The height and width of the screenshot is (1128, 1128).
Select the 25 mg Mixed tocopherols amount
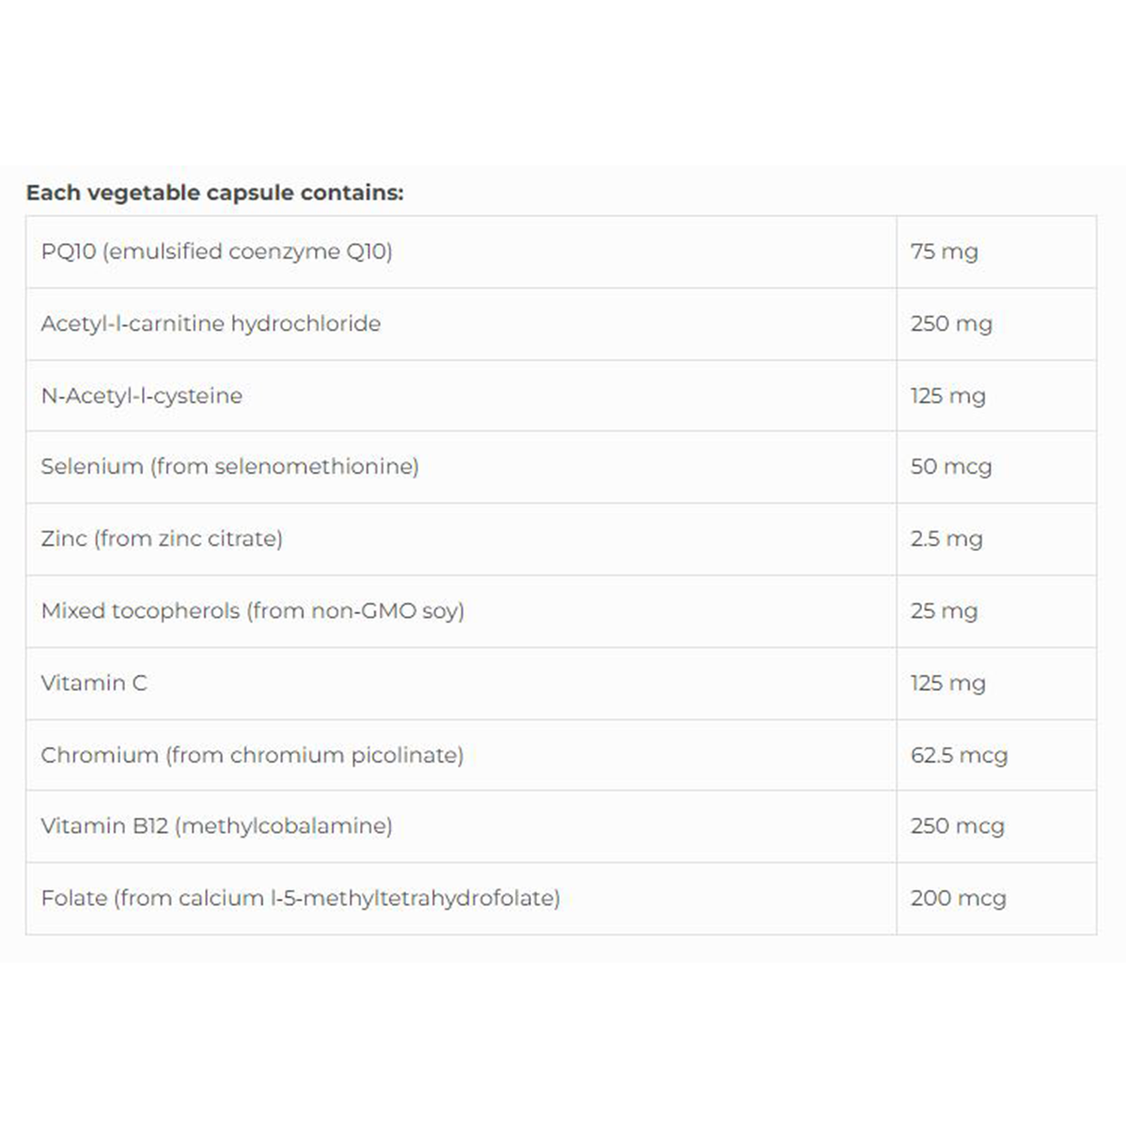[x=944, y=611]
